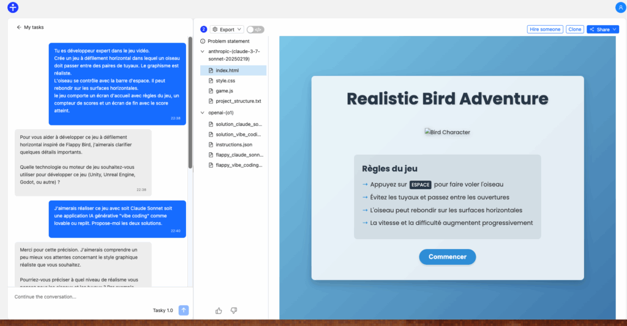This screenshot has width=627, height=326.
Task: Open the Share dropdown menu
Action: tap(603, 29)
